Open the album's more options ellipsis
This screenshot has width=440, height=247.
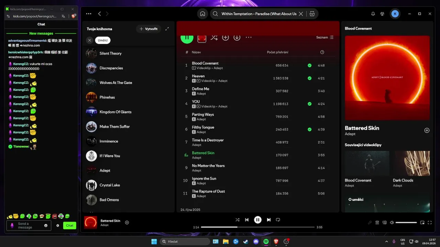click(x=249, y=37)
